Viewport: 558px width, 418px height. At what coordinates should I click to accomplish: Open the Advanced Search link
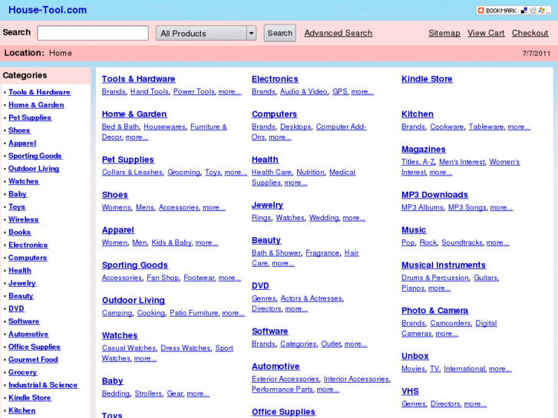point(338,33)
